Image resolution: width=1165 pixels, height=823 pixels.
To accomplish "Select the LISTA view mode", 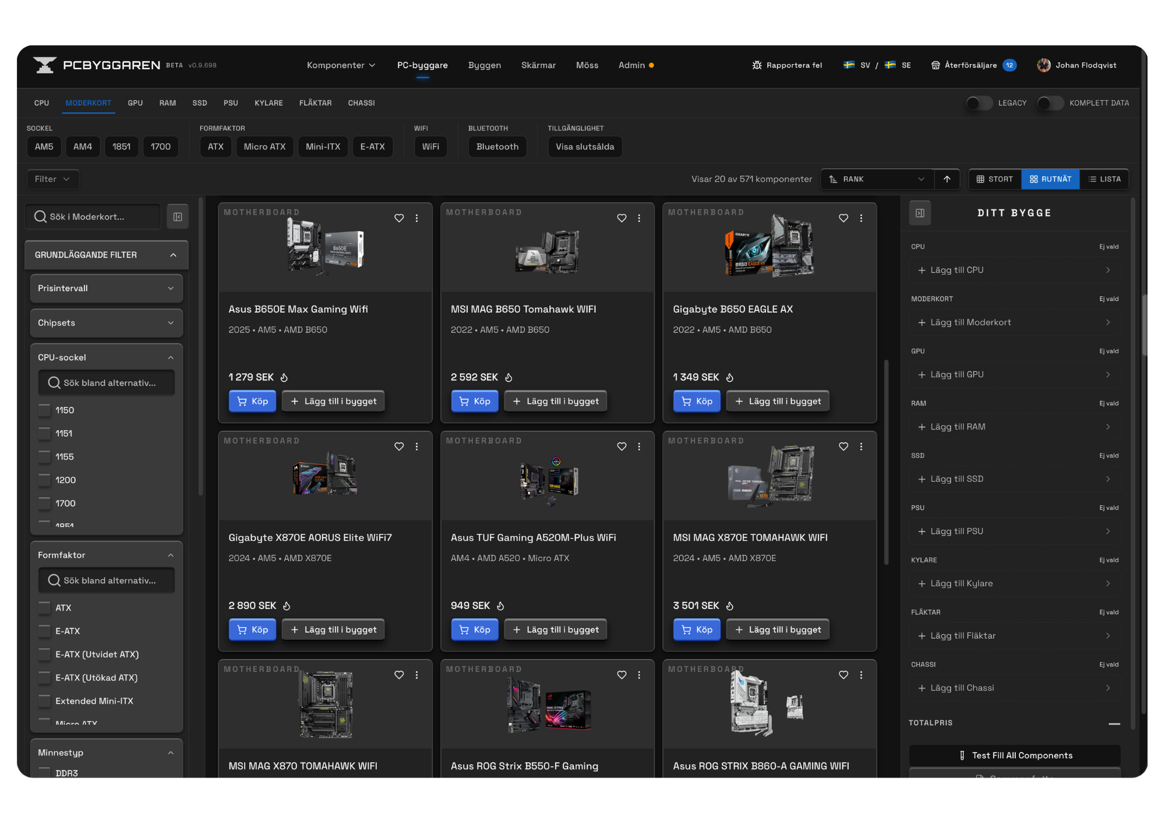I will (x=1104, y=179).
